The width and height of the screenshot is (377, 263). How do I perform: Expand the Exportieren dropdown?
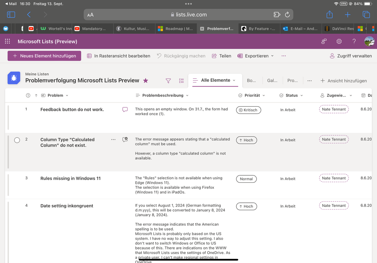[272, 56]
